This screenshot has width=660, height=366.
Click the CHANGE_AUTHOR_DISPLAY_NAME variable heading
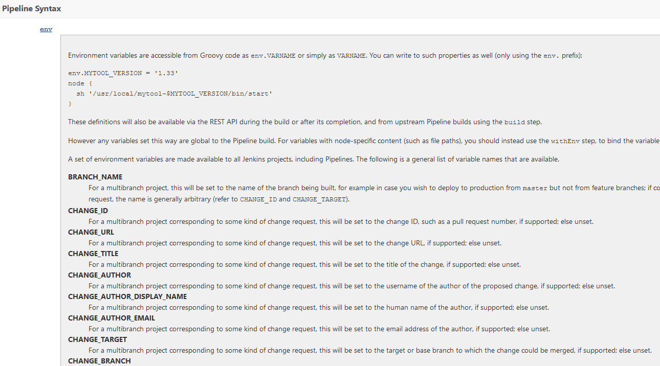pyautogui.click(x=127, y=296)
